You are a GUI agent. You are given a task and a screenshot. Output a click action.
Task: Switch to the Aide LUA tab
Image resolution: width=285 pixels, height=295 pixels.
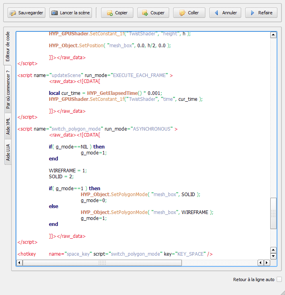pos(8,152)
